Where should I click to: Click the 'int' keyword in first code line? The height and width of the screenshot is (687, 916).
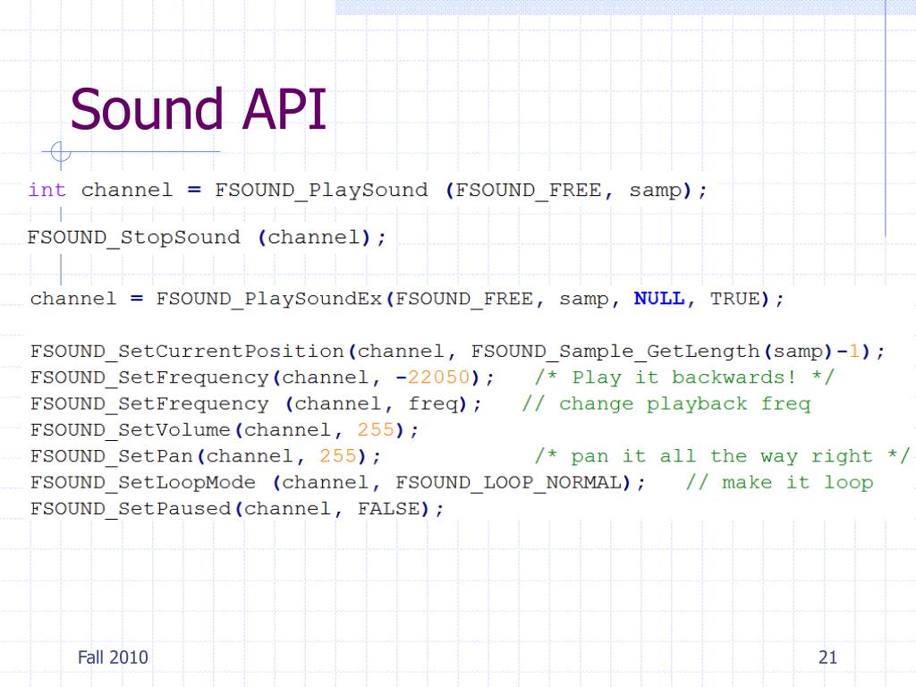click(47, 190)
